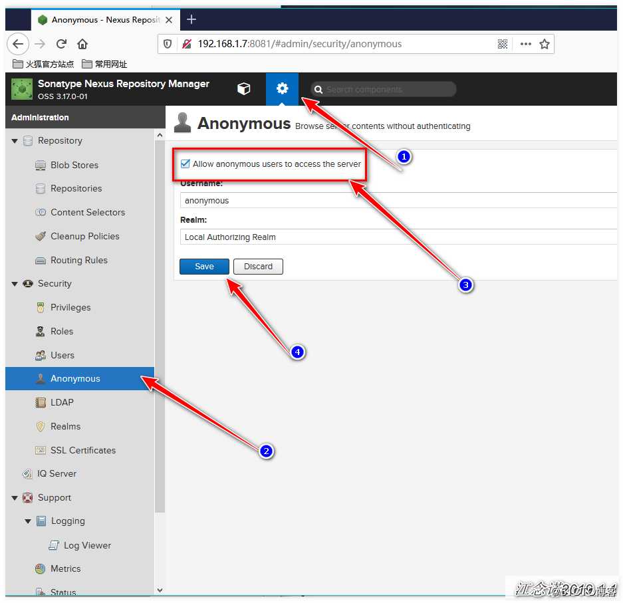Click the Logging label in sidebar
The width and height of the screenshot is (623, 603).
[x=68, y=521]
